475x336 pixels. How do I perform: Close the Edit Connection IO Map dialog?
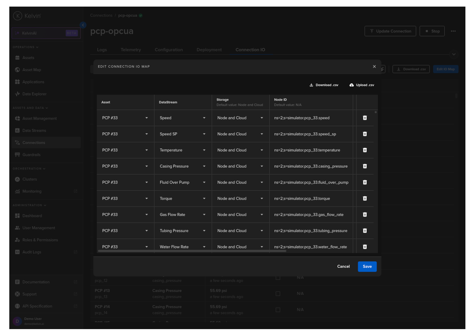(x=374, y=67)
